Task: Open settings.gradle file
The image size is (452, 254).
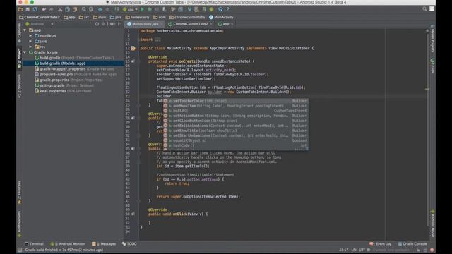Action: pyautogui.click(x=64, y=85)
